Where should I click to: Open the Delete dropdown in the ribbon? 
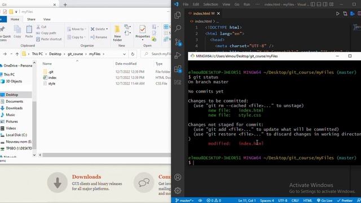(x=99, y=29)
